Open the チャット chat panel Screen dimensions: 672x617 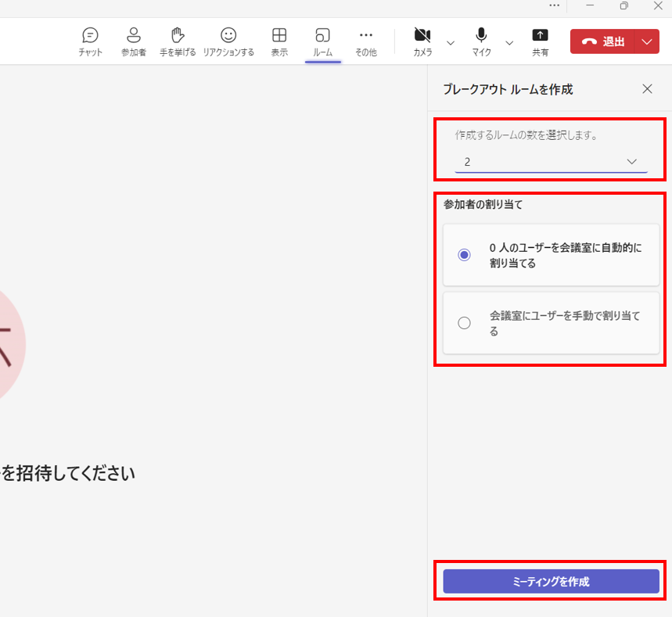click(x=90, y=42)
